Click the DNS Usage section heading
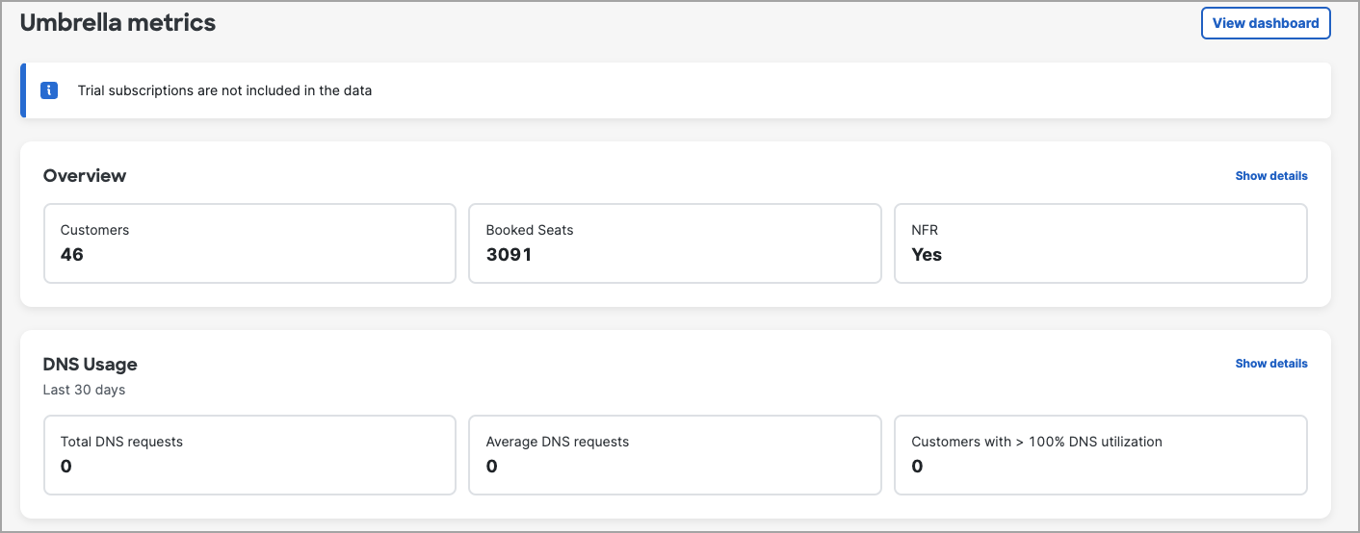 click(91, 365)
